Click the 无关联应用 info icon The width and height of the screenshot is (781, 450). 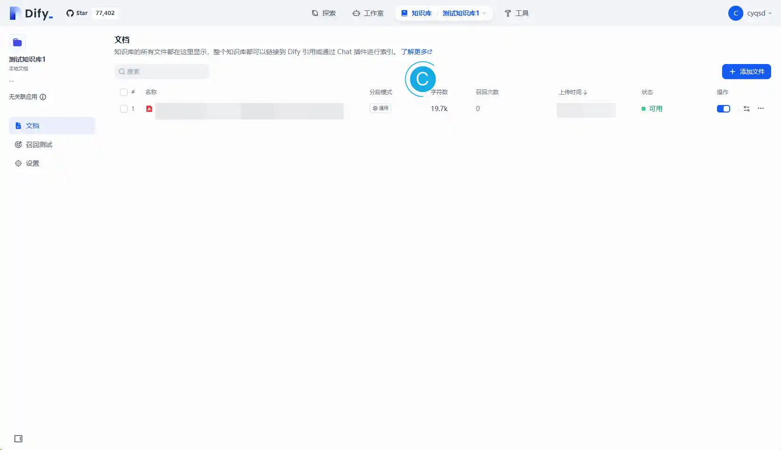coord(43,97)
